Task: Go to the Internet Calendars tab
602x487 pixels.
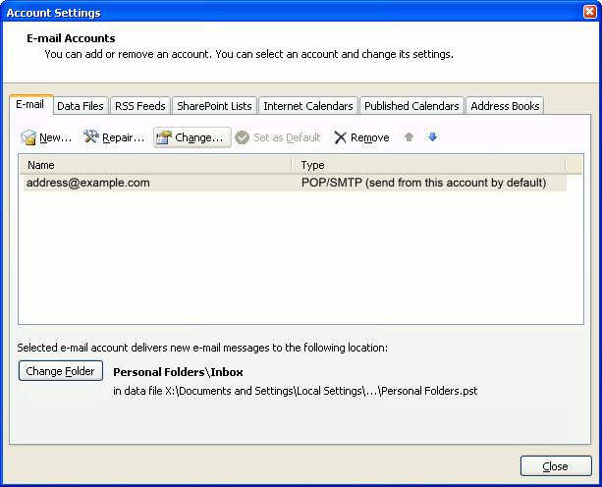Action: point(307,106)
